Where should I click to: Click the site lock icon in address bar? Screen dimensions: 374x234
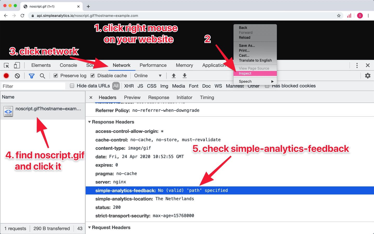point(32,16)
